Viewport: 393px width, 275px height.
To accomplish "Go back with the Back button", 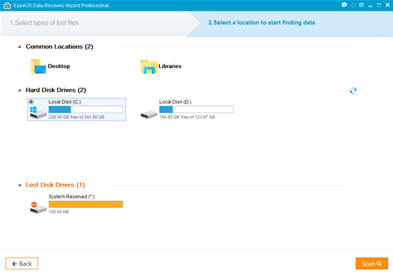I will coord(22,264).
